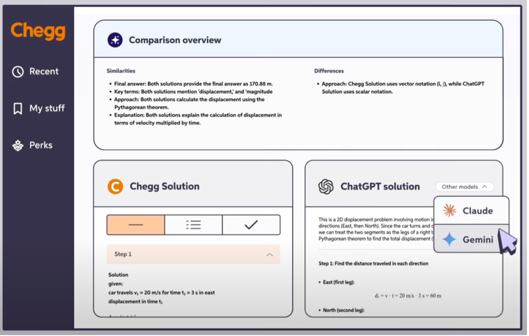This screenshot has width=529, height=336.
Task: Choose Gemini from the models list
Action: (x=478, y=240)
